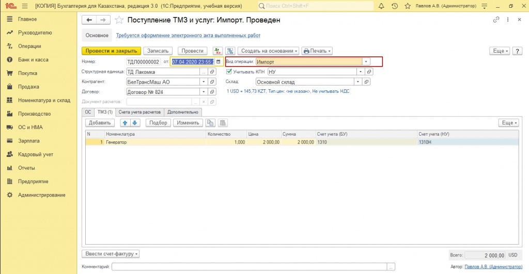Open author Павлов А.В. link

493,267
